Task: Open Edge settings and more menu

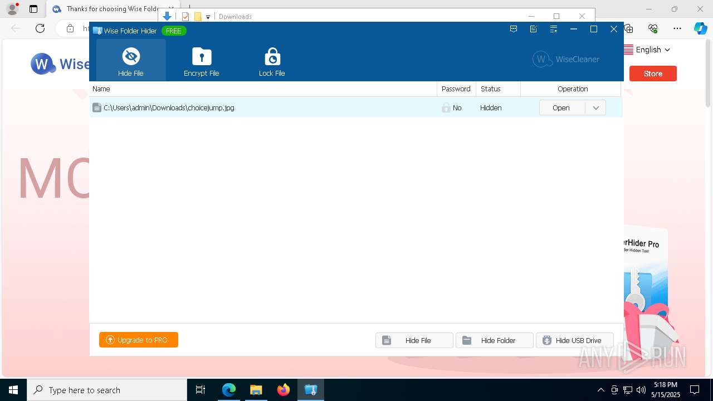Action: [677, 28]
